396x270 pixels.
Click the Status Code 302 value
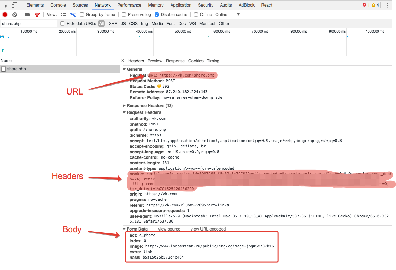pyautogui.click(x=166, y=86)
